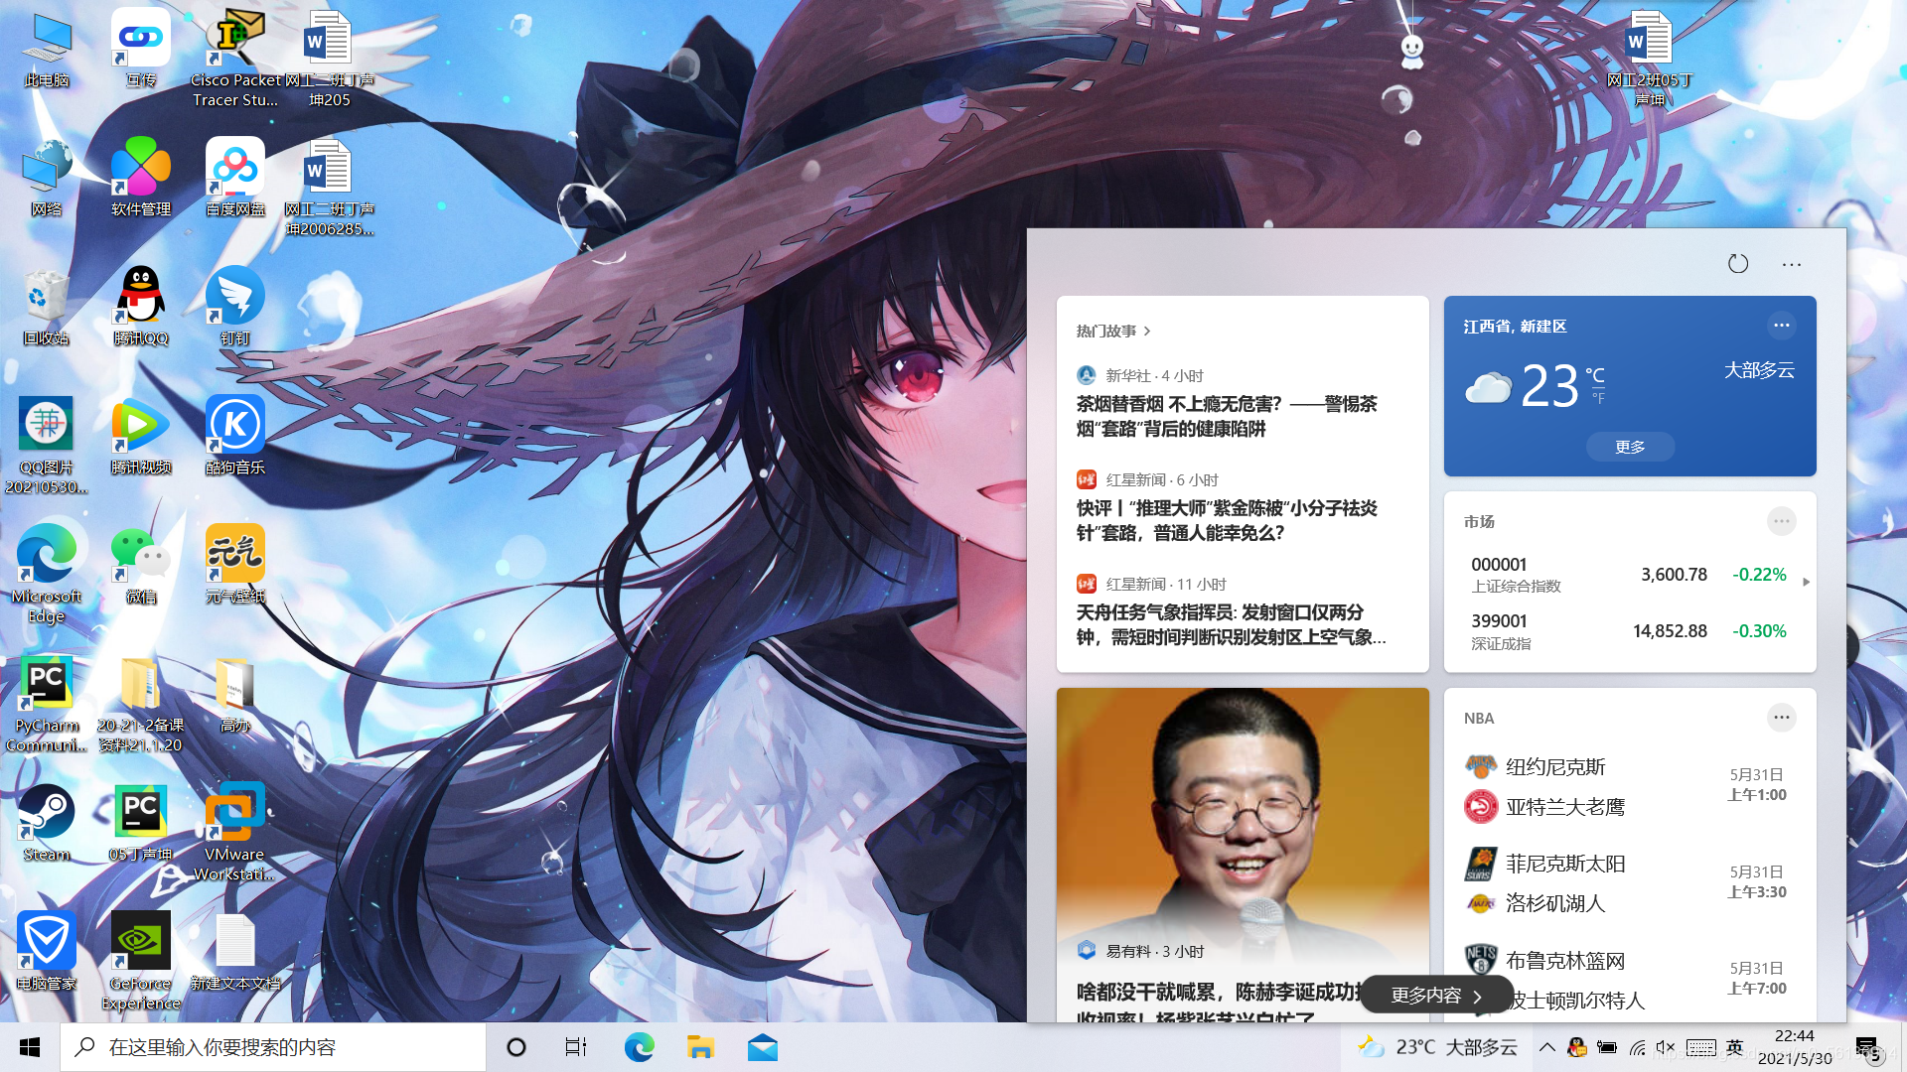Open Microsoft Edge from the taskbar
The image size is (1907, 1072).
click(x=639, y=1047)
